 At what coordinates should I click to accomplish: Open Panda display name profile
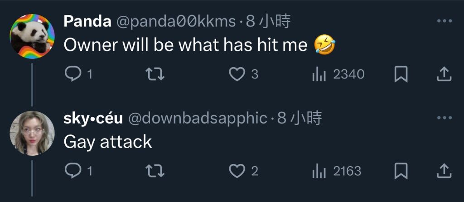pyautogui.click(x=87, y=22)
